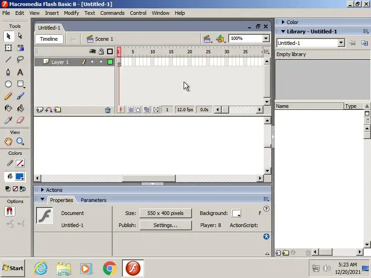371x278 pixels.
Task: Select the Gradient Transform tool
Action: (x=20, y=48)
